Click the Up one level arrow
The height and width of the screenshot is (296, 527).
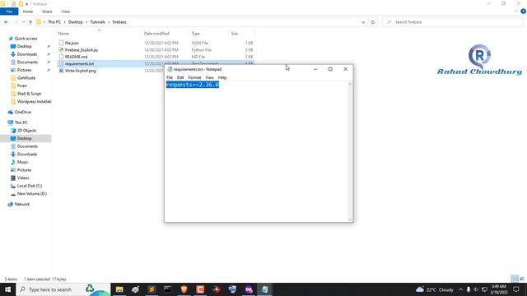tap(30, 22)
